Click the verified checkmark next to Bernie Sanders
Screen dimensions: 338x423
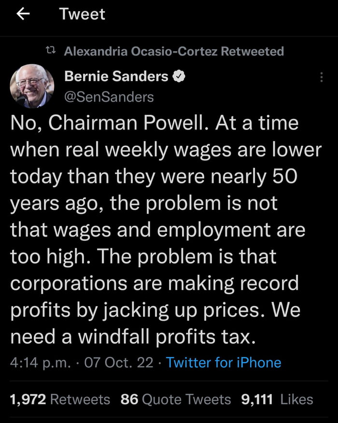[179, 76]
